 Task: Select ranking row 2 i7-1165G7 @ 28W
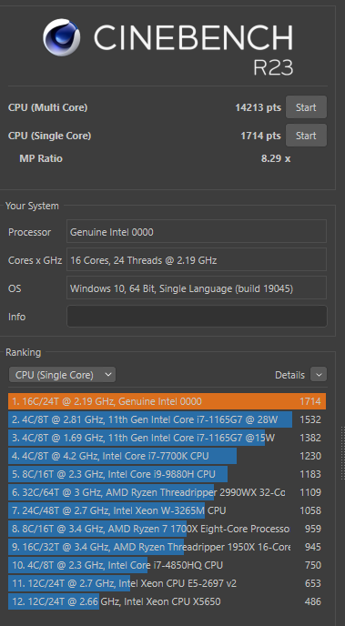point(167,419)
